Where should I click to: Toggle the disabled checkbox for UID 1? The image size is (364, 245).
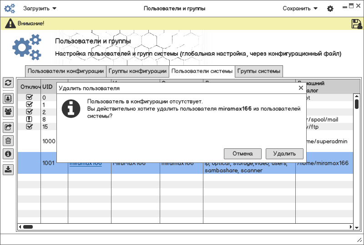[30, 104]
